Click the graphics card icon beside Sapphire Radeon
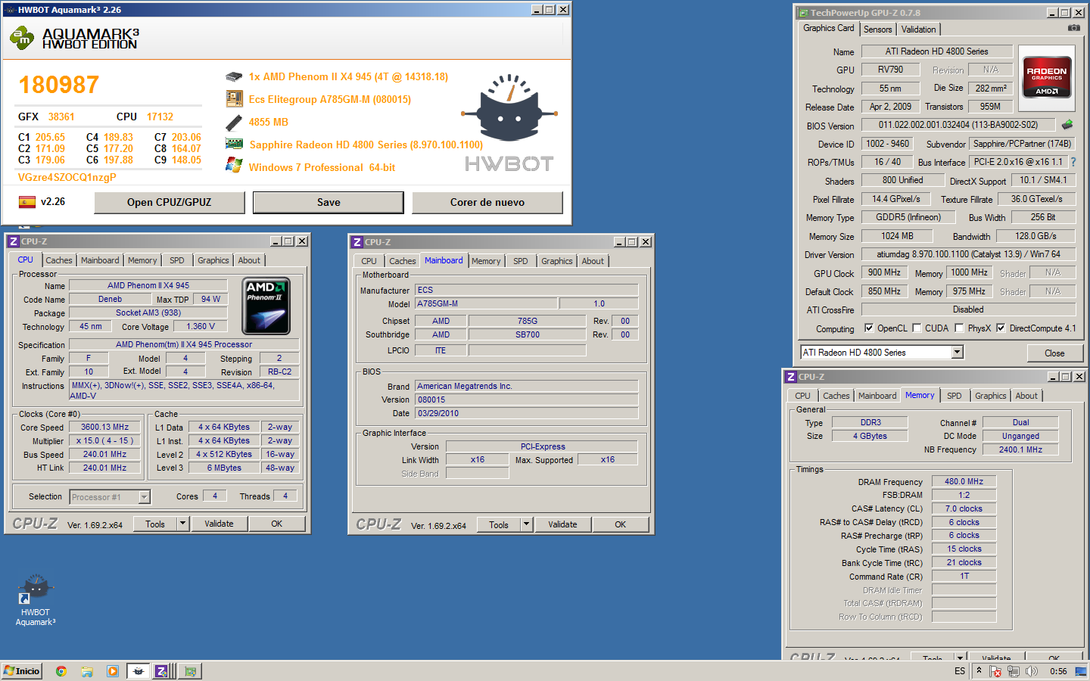 234,144
